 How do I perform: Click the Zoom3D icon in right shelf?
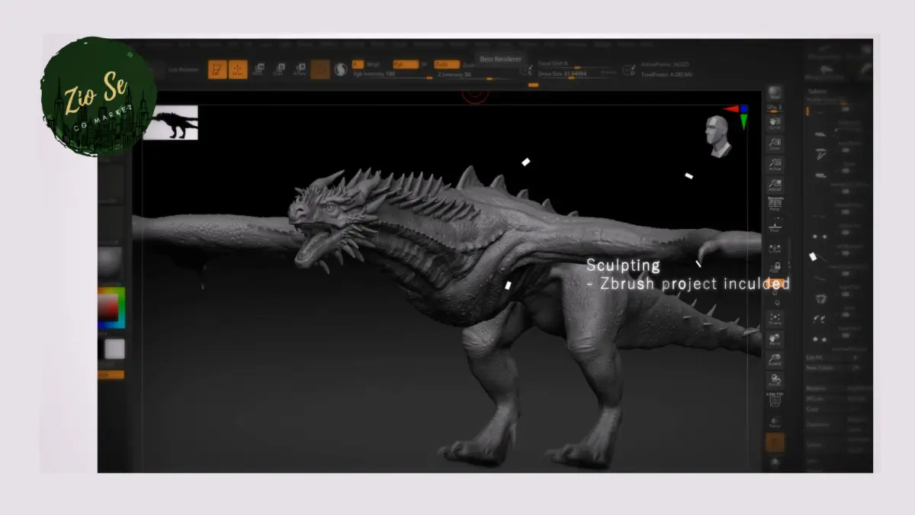click(x=775, y=360)
